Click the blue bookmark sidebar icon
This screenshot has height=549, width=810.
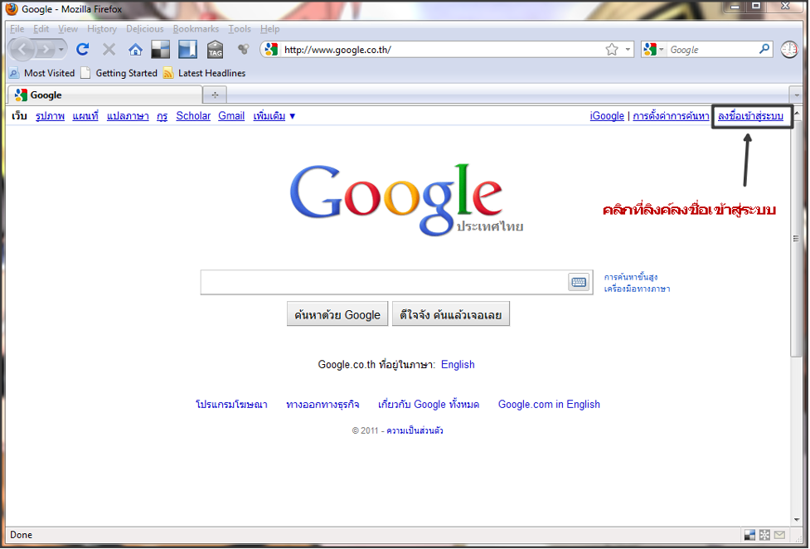coord(187,50)
